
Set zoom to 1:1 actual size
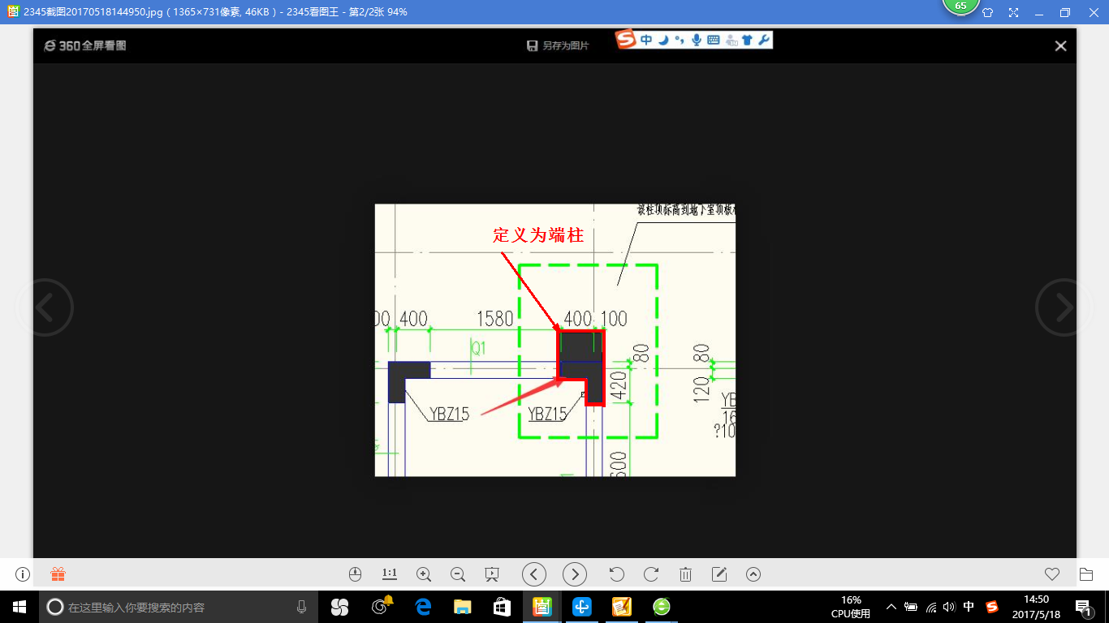click(390, 574)
